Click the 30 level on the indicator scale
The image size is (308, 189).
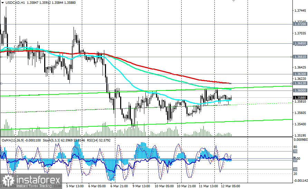pos(295,169)
